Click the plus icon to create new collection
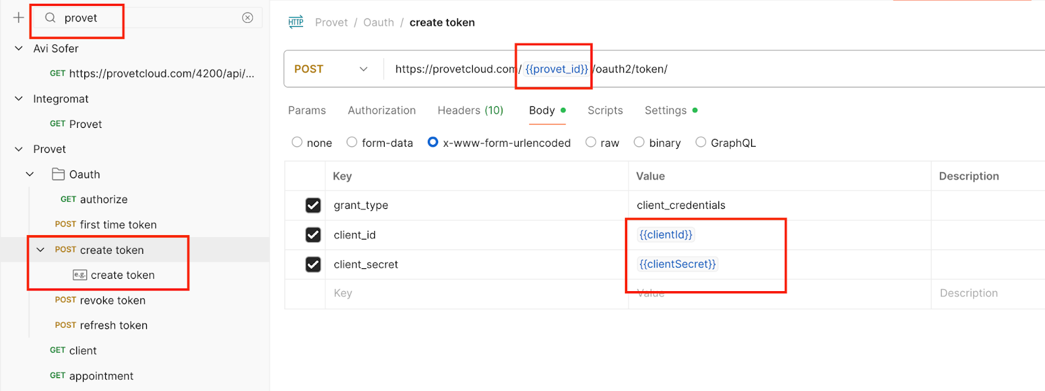1045x391 pixels. click(18, 18)
